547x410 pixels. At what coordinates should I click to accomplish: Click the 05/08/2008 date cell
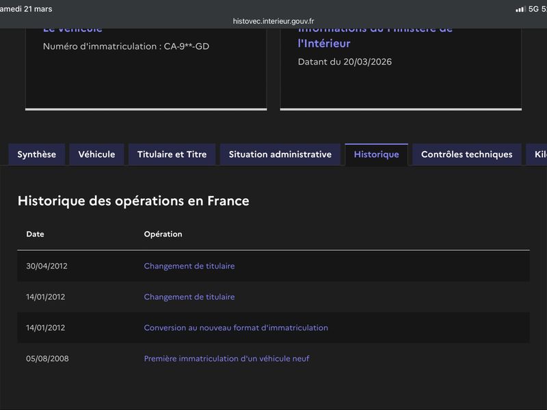(47, 359)
